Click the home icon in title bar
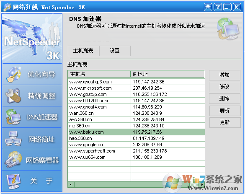245x194 pixels. click(208, 7)
